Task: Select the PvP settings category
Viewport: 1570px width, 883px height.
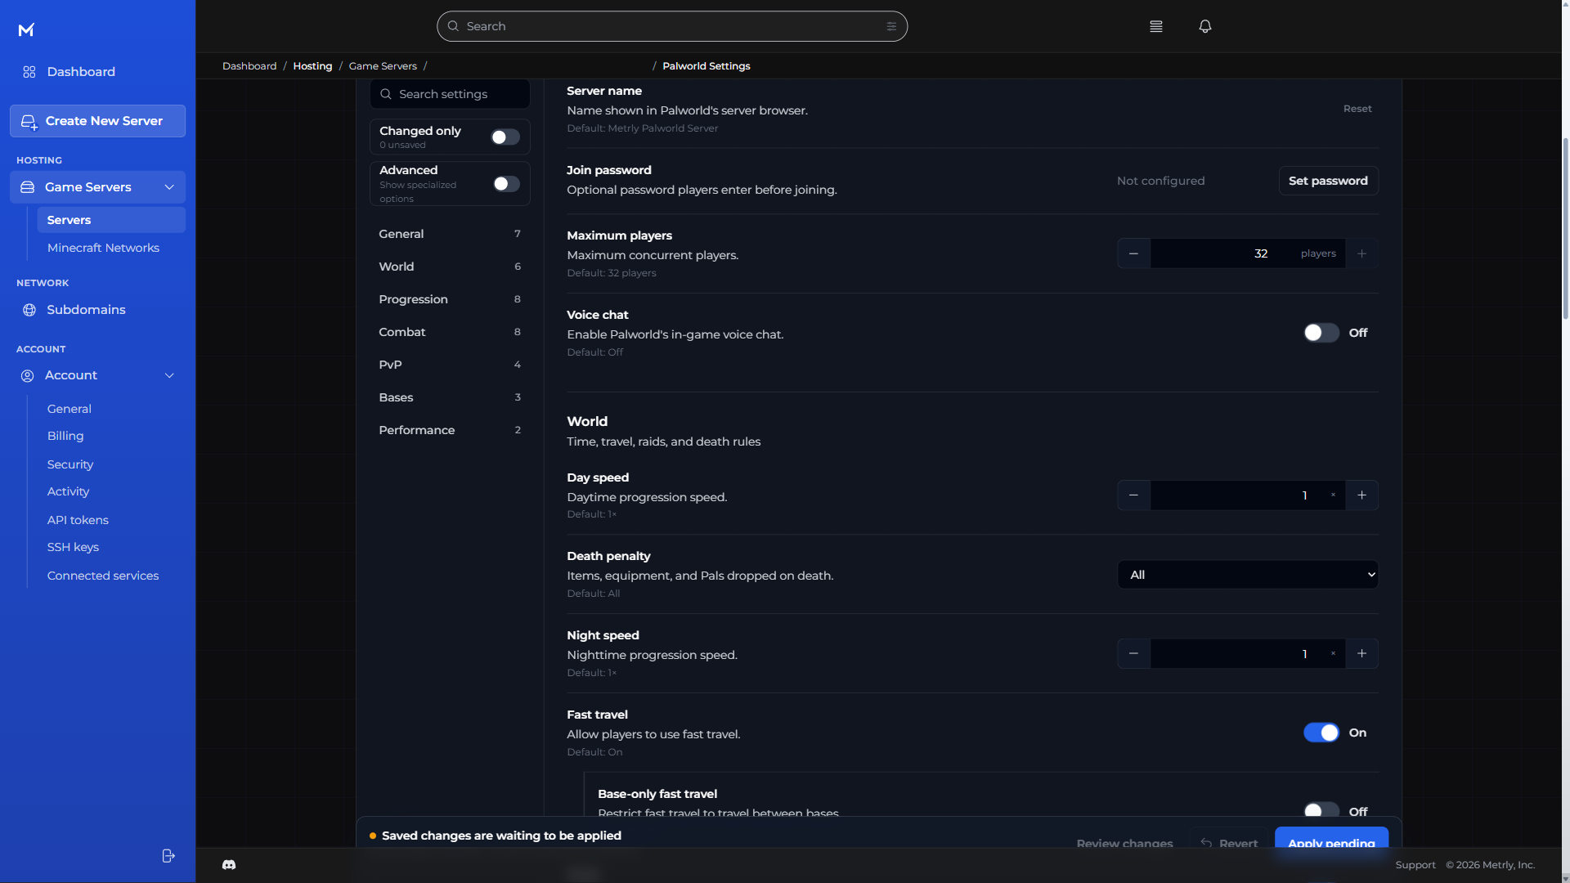Action: (x=449, y=365)
